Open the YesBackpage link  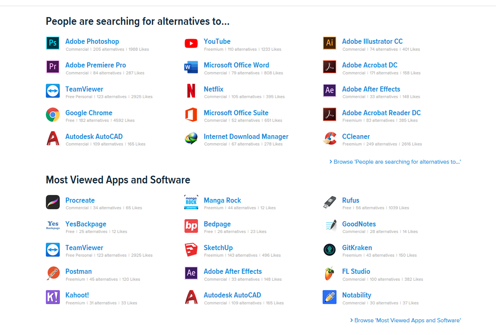pos(86,224)
